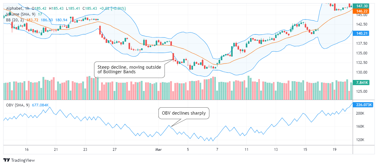Image resolution: width=378 pixels, height=166 pixels.
Task: Click the 160K OBV axis value
Action: 360,126
